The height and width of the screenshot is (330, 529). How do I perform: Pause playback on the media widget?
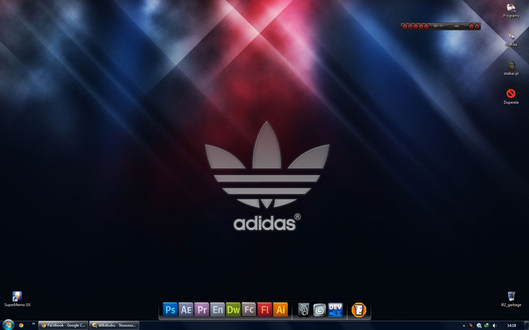coord(410,26)
